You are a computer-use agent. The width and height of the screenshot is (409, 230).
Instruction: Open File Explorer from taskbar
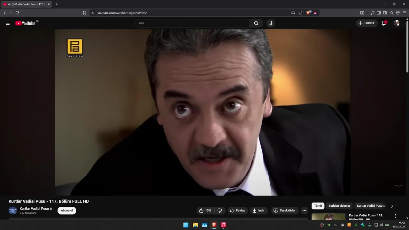click(195, 225)
